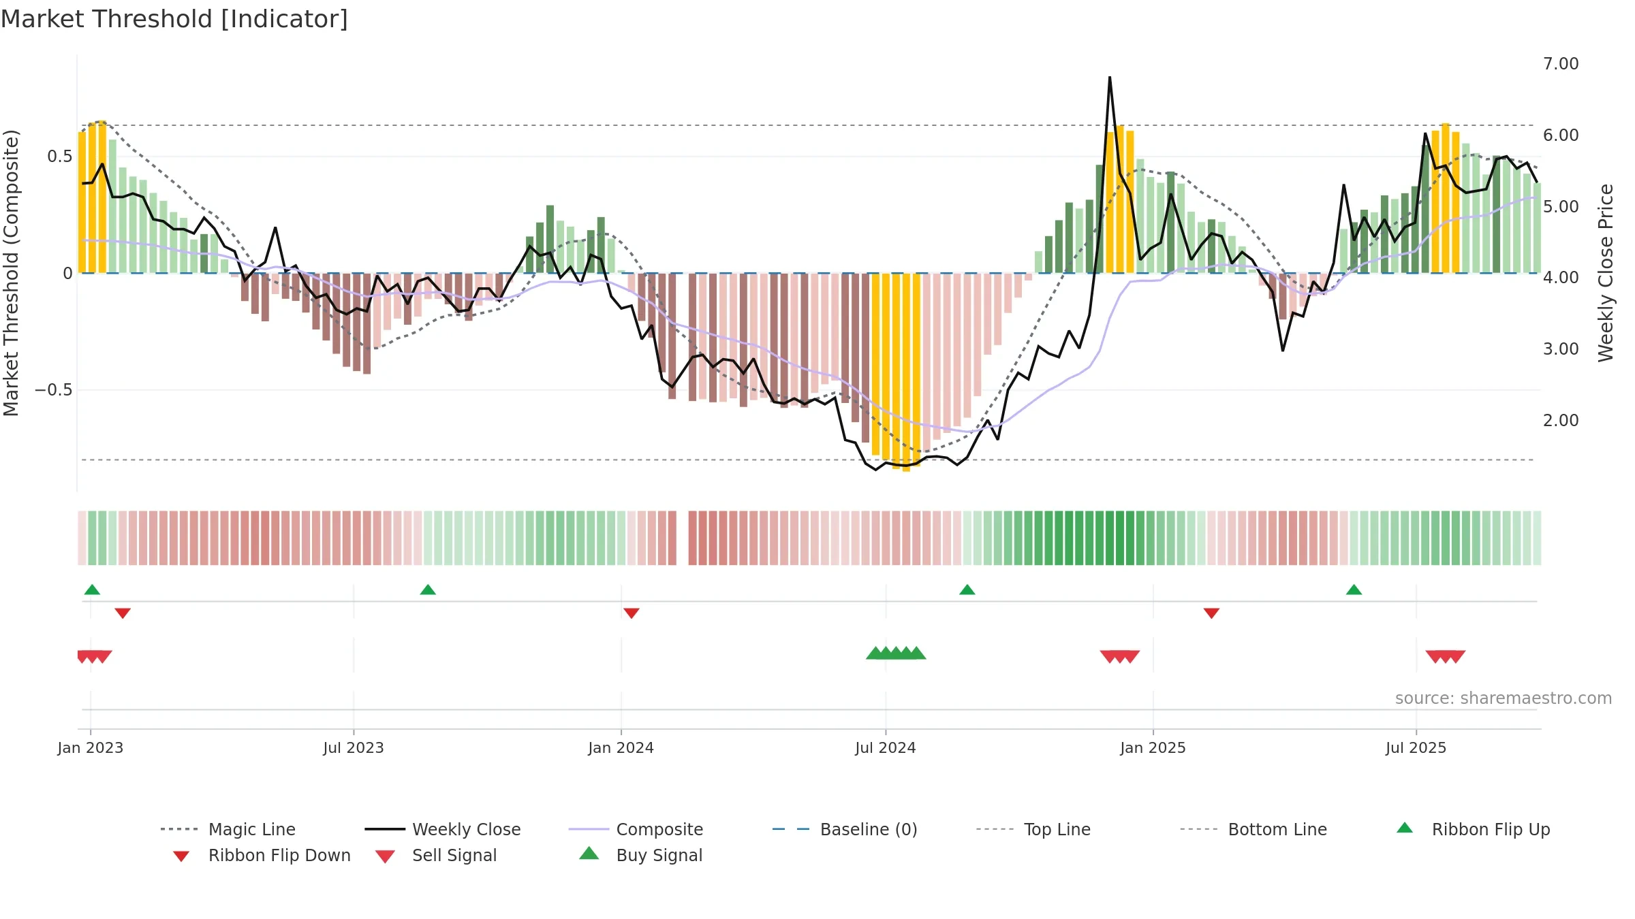This screenshot has height=919, width=1635.
Task: Click the Market Threshold [Indicator] title
Action: tap(174, 19)
